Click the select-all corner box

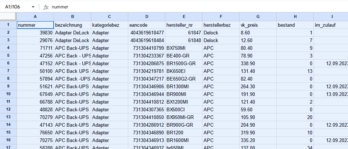coord(8,16)
